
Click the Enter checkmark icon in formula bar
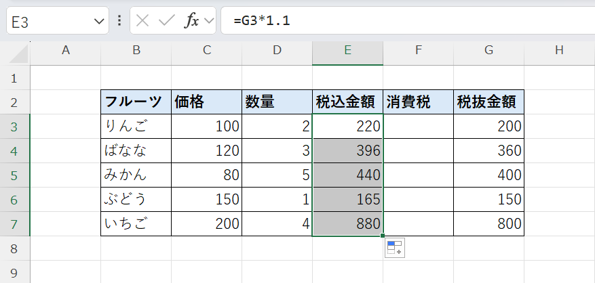click(x=166, y=21)
